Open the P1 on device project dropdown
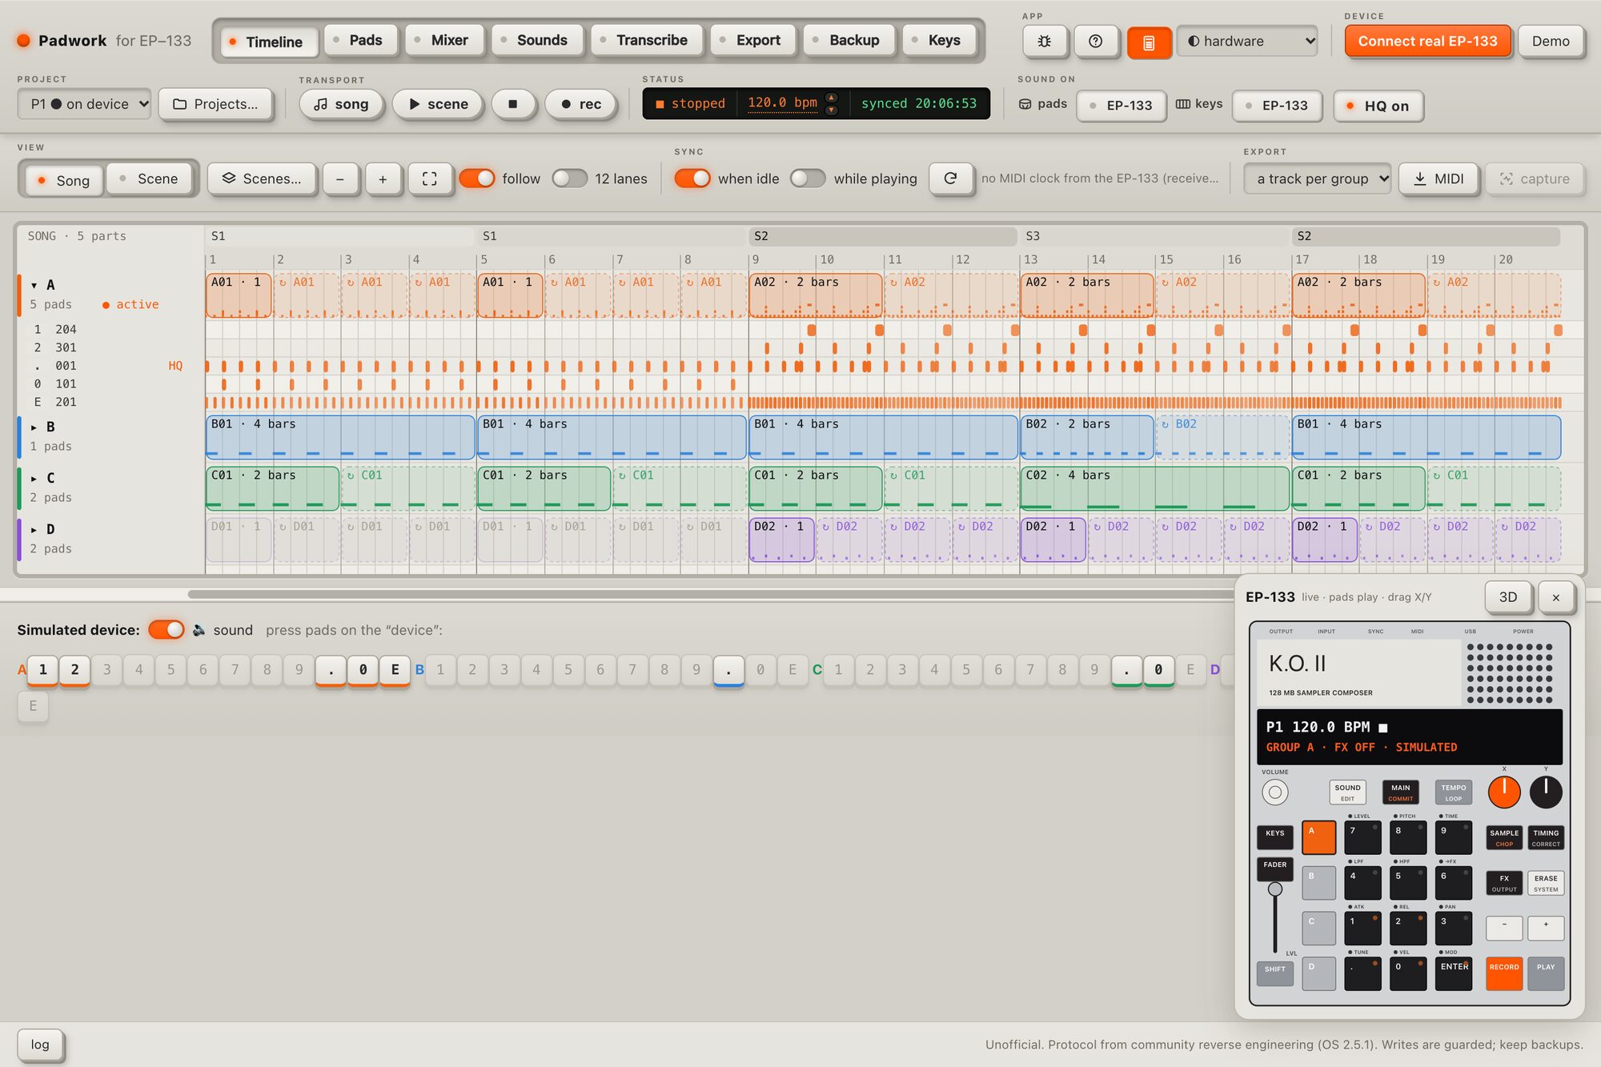This screenshot has width=1601, height=1067. 84,104
